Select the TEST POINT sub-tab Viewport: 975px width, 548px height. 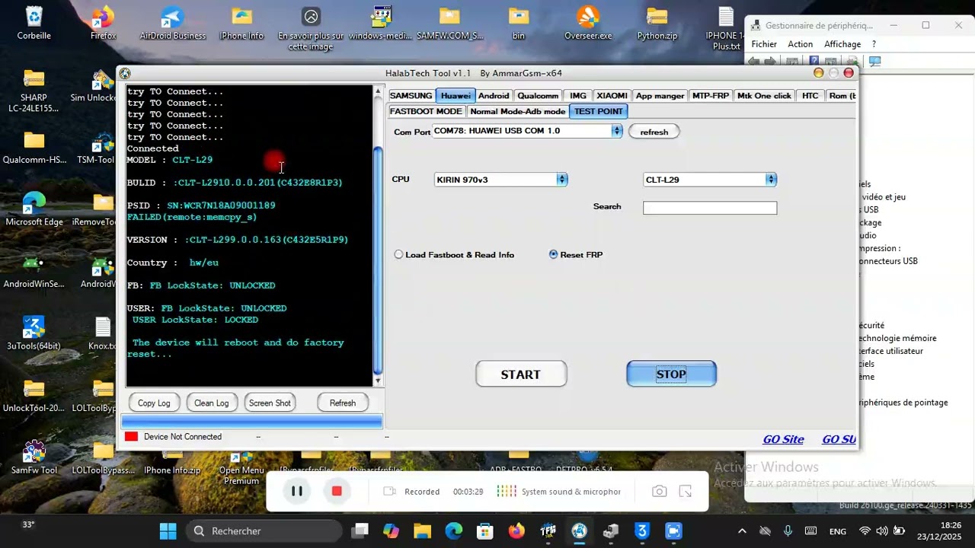[599, 111]
